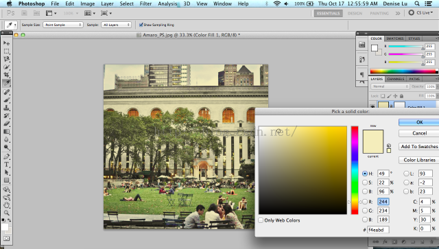Open the Filter menu
The width and height of the screenshot is (439, 249).
pos(145,3)
